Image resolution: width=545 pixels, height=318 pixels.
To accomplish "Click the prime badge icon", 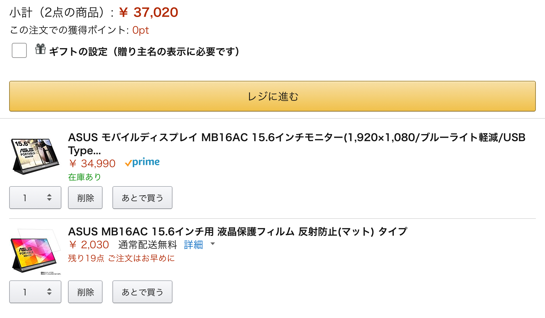I will click(x=142, y=162).
